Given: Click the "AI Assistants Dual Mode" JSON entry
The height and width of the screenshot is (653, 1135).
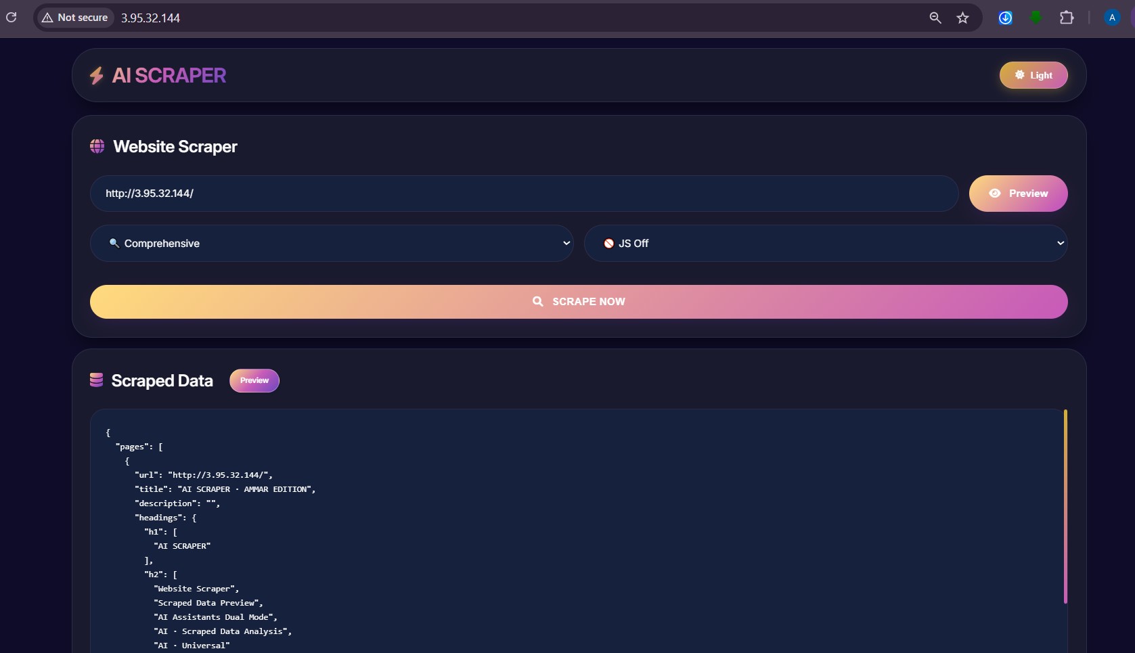Looking at the screenshot, I should point(215,617).
